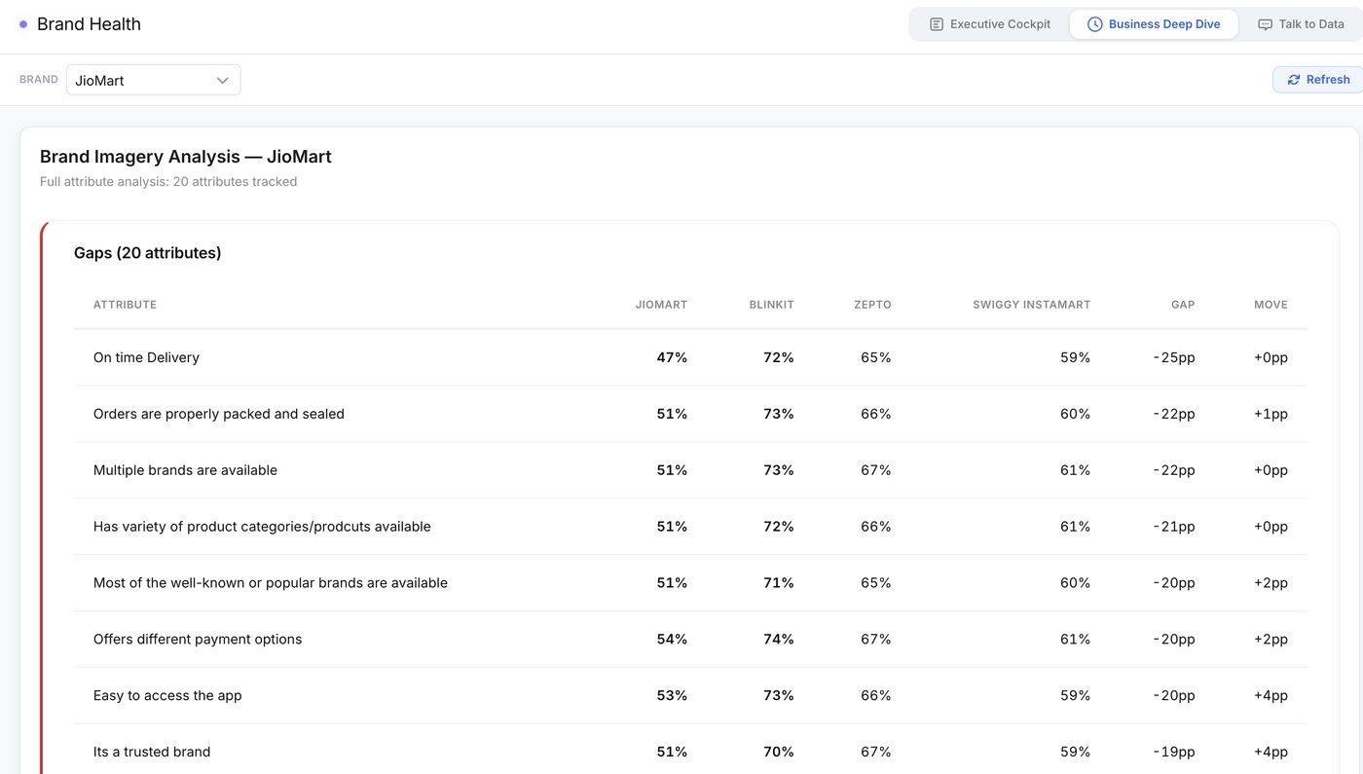Click the Talk to Data chat icon

[x=1265, y=24]
